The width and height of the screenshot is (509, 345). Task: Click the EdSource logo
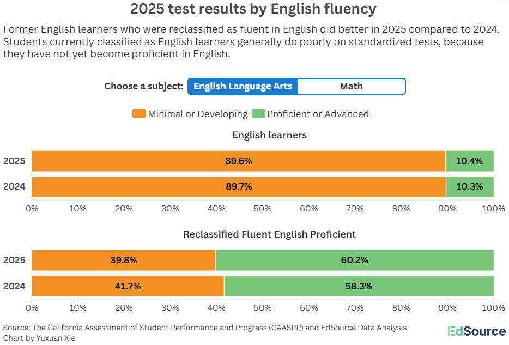476,331
